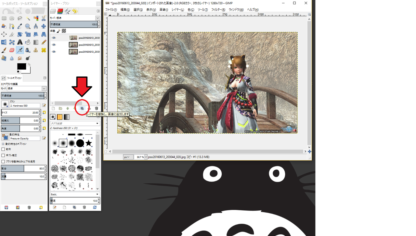The width and height of the screenshot is (416, 236).
Task: Select the Free Select lasso tool
Action: pos(20,18)
